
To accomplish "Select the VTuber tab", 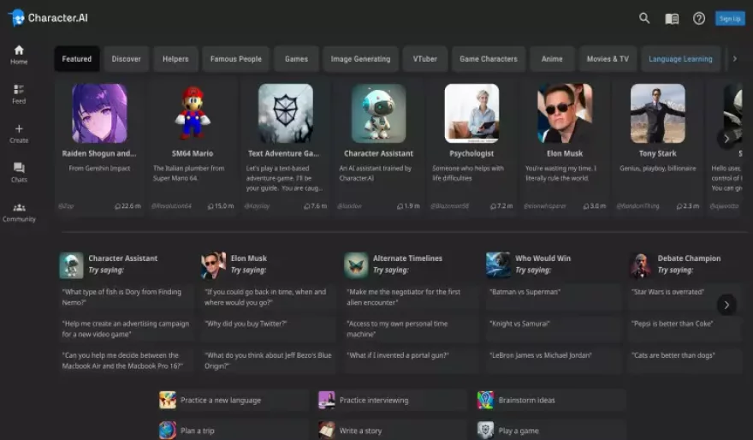I will (425, 58).
